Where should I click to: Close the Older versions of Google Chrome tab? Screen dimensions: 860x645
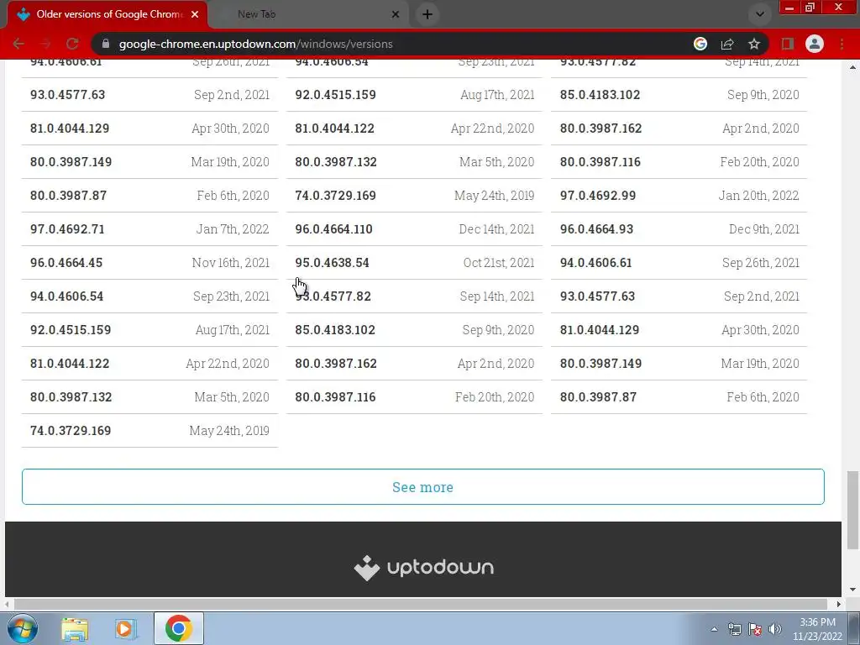[x=195, y=14]
